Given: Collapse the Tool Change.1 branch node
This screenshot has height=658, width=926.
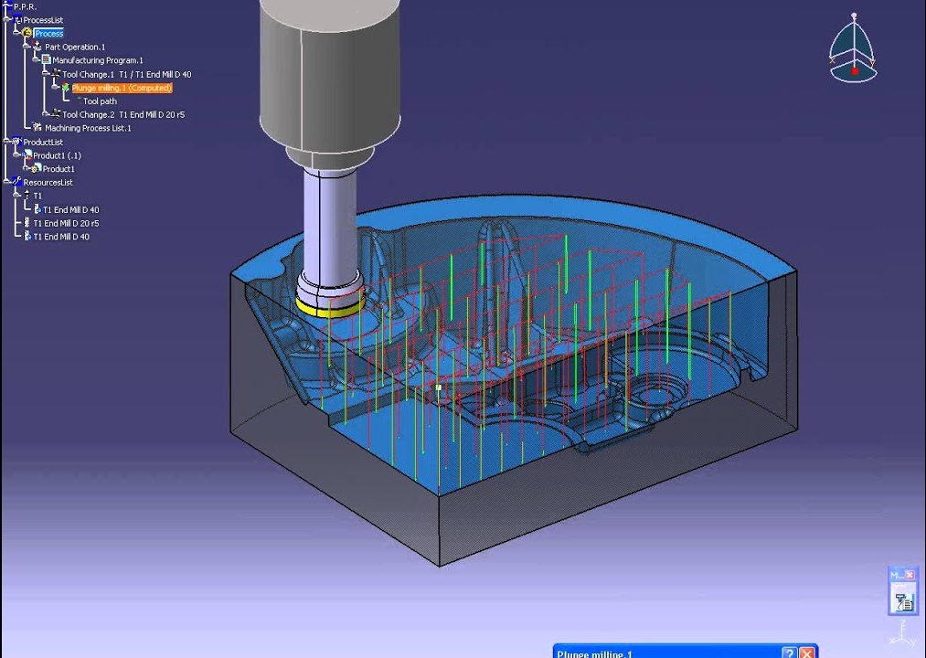Looking at the screenshot, I should click(x=45, y=74).
